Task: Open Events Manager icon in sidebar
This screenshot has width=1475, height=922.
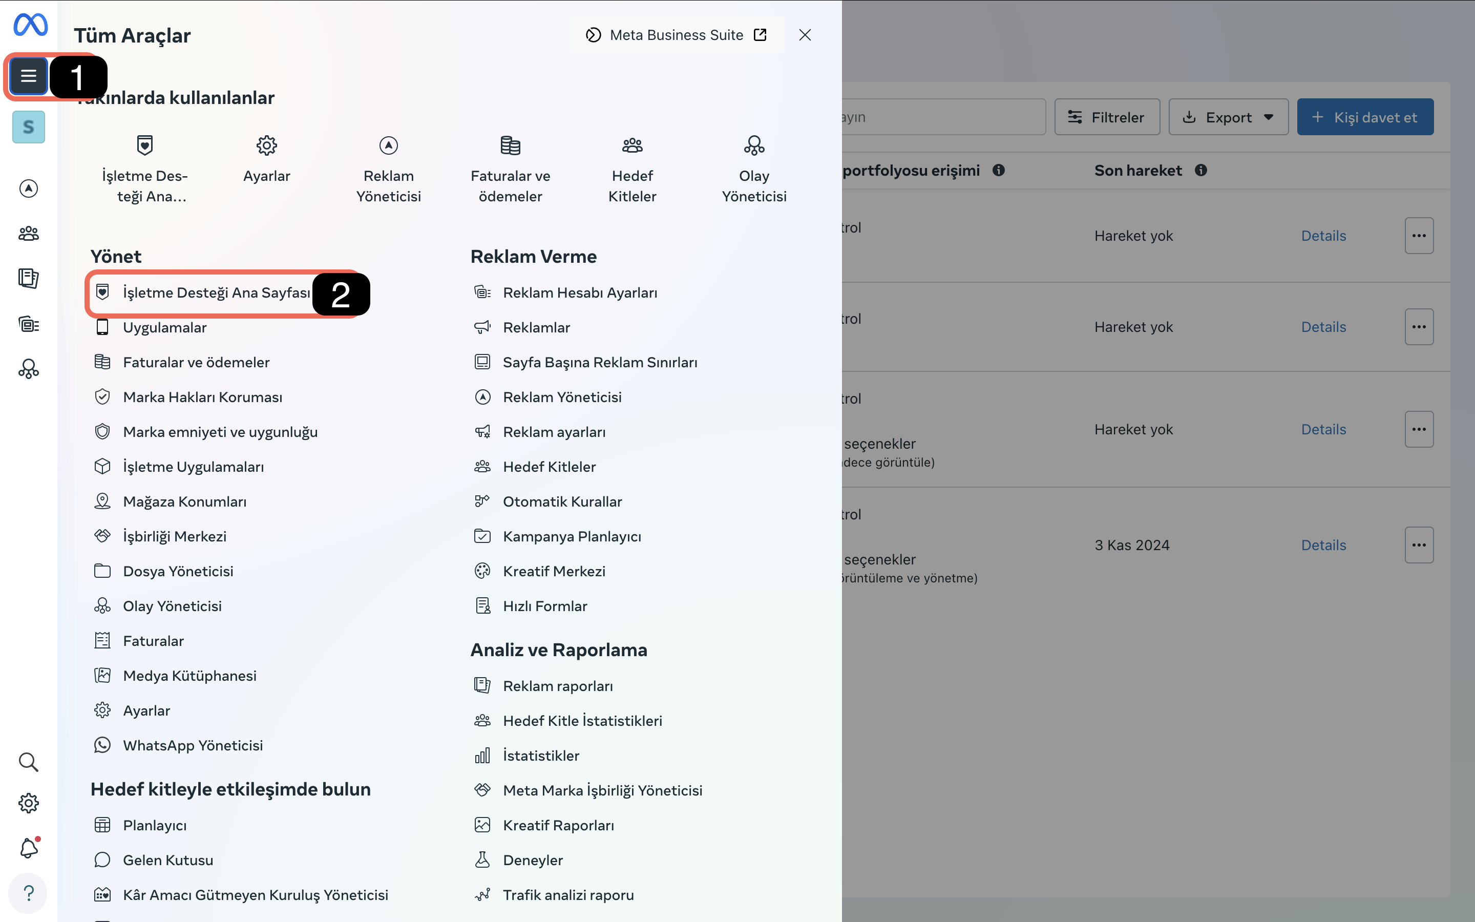Action: [x=29, y=369]
